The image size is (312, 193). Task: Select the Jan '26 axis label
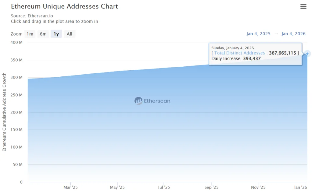pos(300,188)
